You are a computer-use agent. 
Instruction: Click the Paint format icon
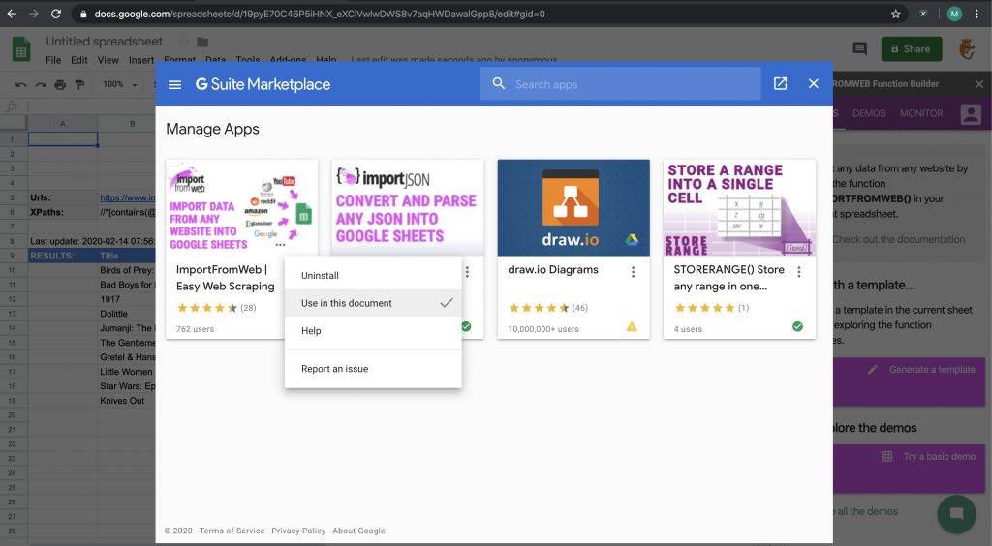pos(79,84)
